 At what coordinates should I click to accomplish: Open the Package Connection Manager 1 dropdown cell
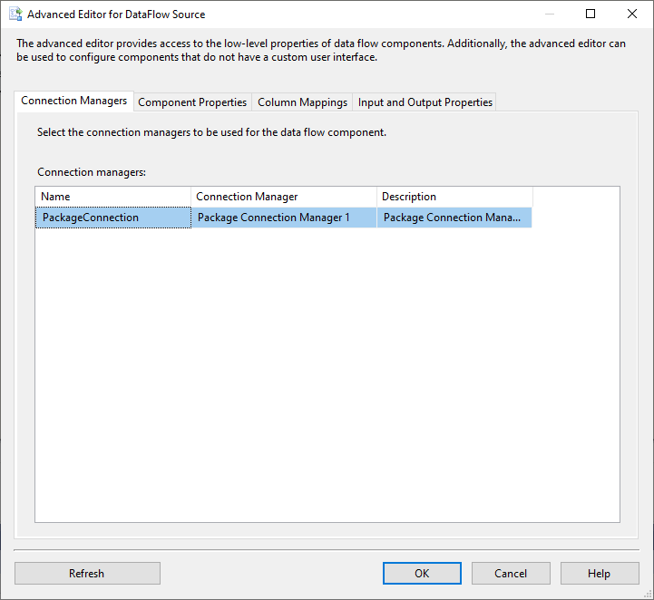tap(283, 218)
